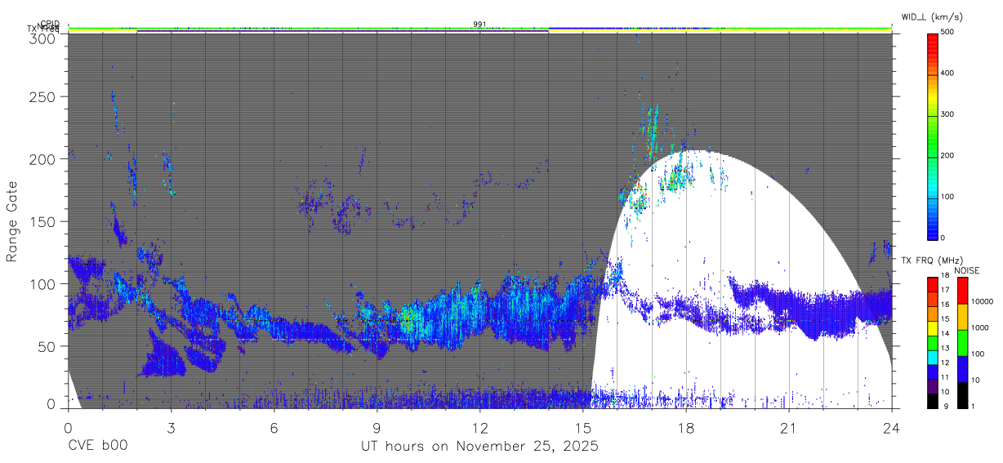Click the 300 tick on Range Gate axis
The height and width of the screenshot is (463, 1003).
(42, 38)
